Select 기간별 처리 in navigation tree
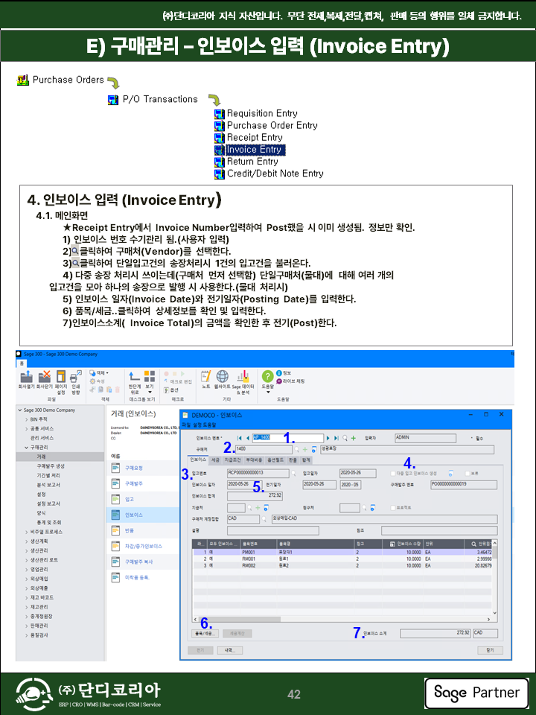 [x=48, y=476]
